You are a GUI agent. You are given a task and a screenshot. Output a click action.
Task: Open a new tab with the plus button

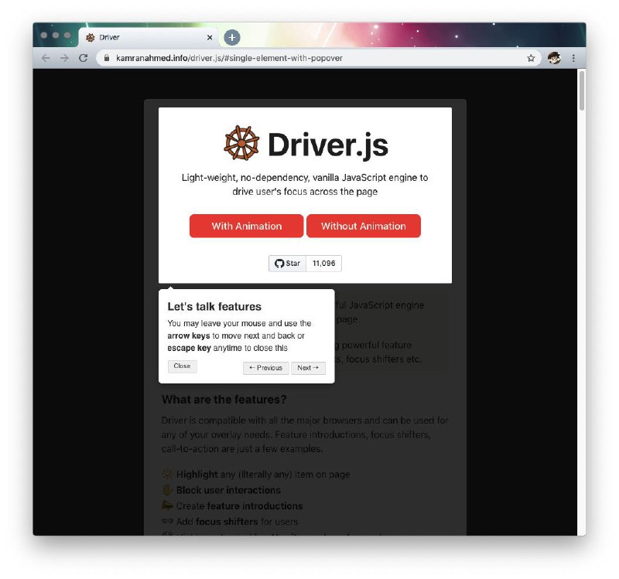tap(232, 37)
